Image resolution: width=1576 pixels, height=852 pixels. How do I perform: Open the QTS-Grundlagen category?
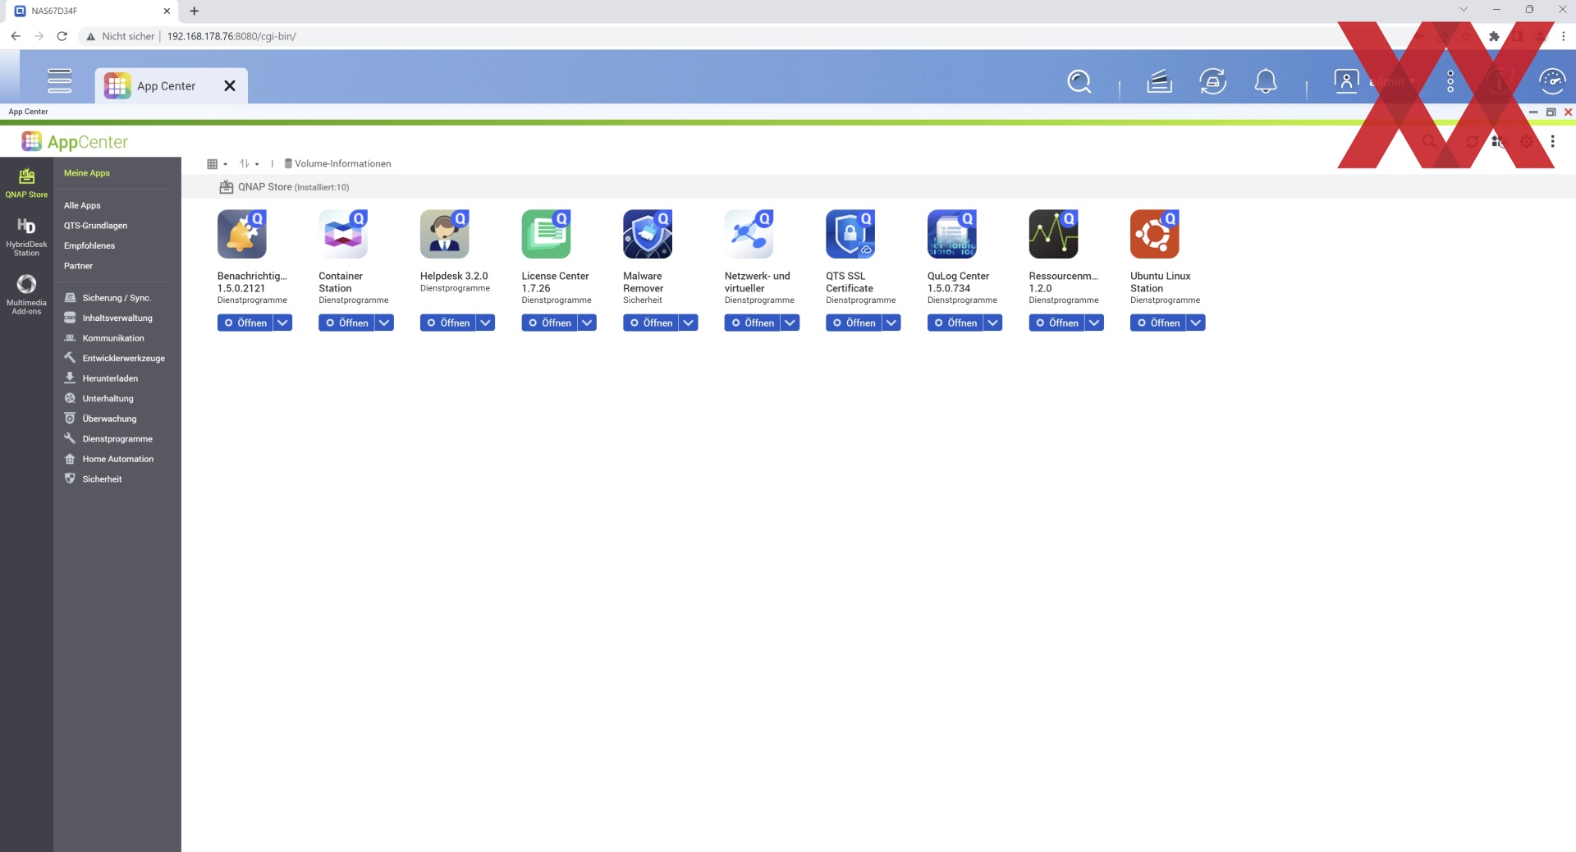click(x=95, y=226)
